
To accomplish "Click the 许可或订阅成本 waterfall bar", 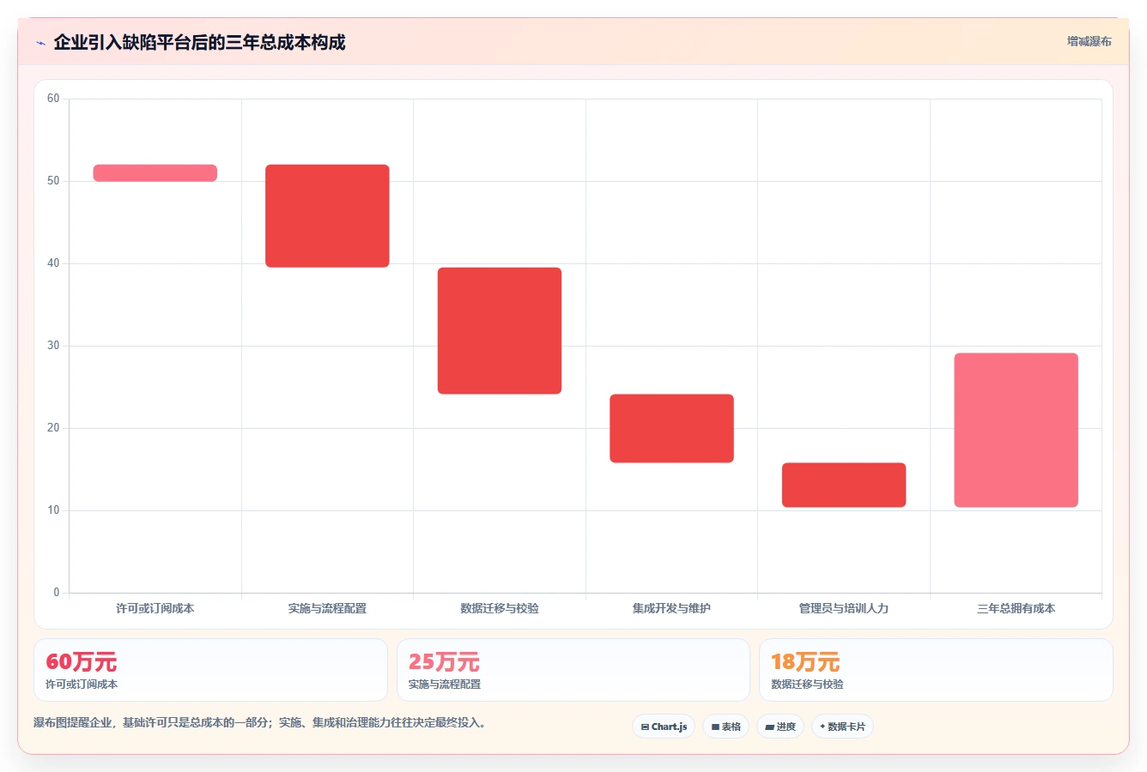I will pos(155,173).
